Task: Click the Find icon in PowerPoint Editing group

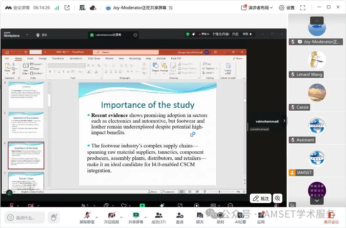Action: click(207, 64)
